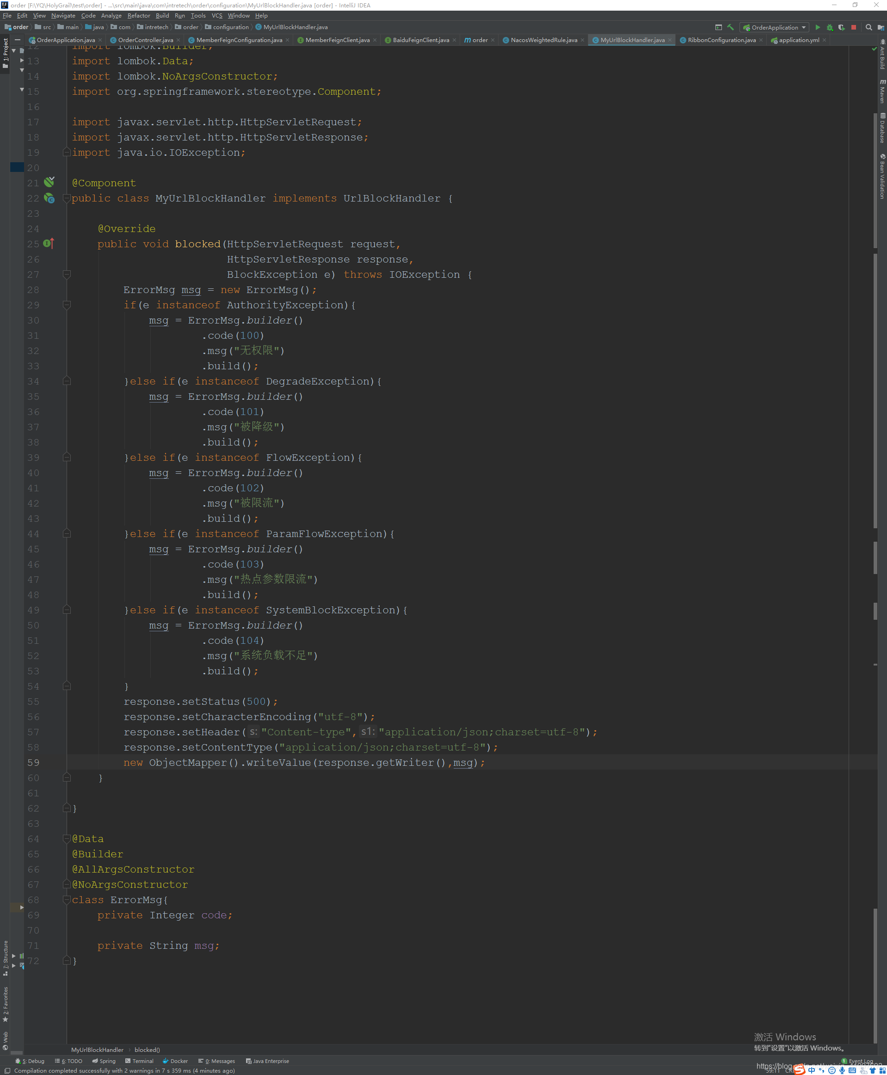Open the Structure sidebar tab
887x1075 pixels.
[x=5, y=958]
